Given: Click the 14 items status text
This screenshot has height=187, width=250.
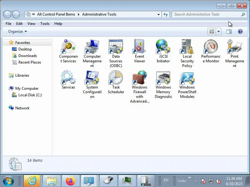Looking at the screenshot, I should click(x=35, y=160).
